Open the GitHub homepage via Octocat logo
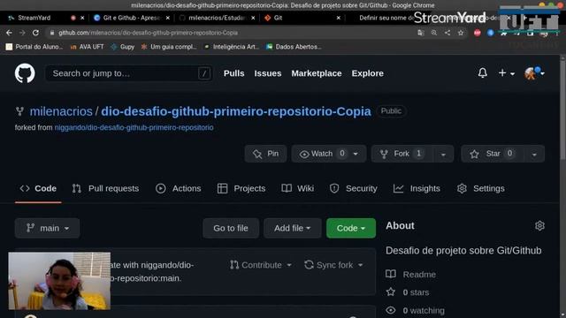The height and width of the screenshot is (318, 566). tap(25, 73)
